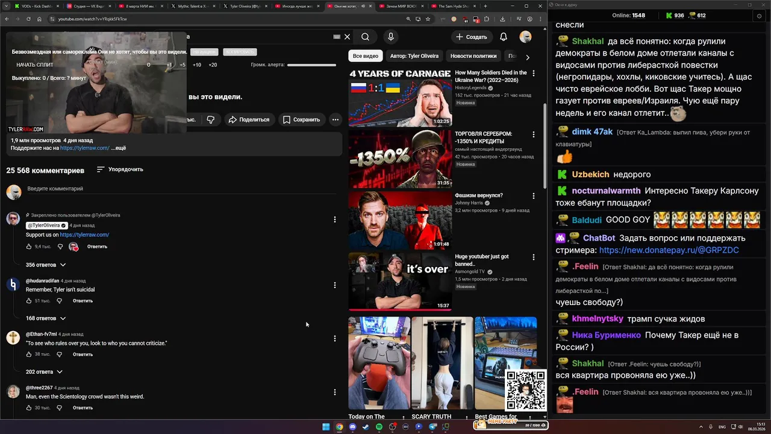The image size is (771, 434).
Task: Open YouTube notifications bell
Action: pyautogui.click(x=504, y=37)
